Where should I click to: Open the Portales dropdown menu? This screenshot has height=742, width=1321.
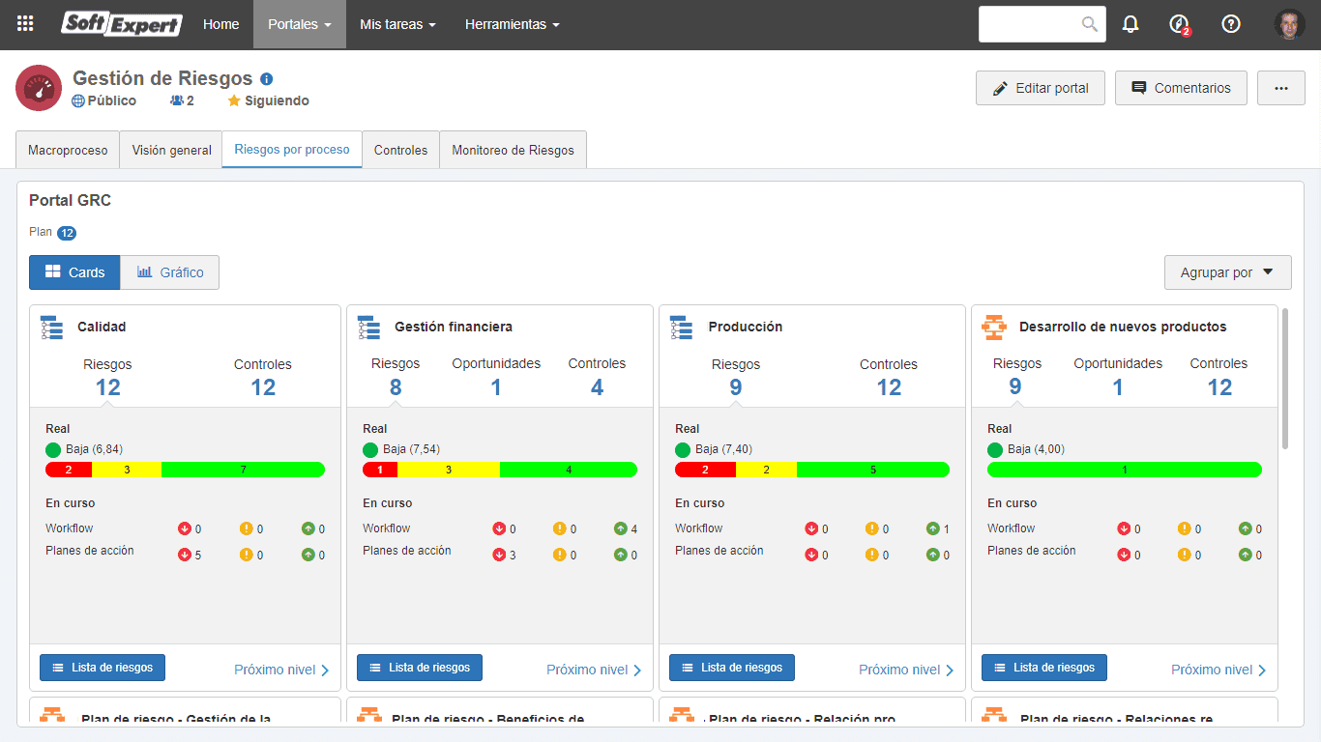pos(300,24)
